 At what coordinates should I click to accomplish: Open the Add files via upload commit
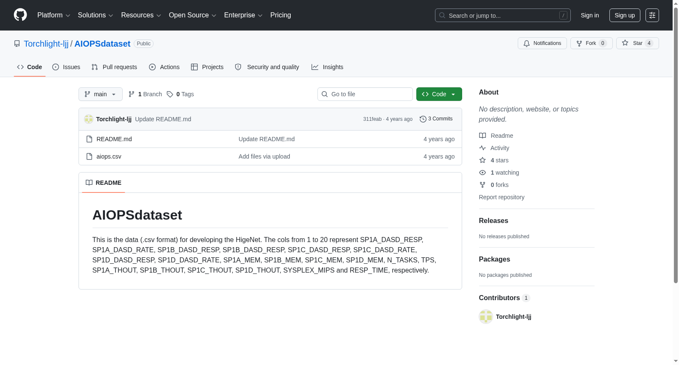[264, 156]
